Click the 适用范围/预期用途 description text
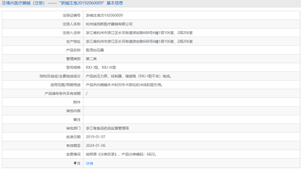The image size is (301, 169). point(124,85)
